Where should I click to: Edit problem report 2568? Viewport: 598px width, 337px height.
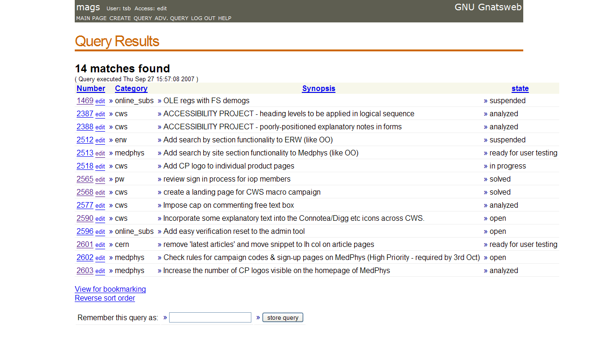(x=100, y=193)
